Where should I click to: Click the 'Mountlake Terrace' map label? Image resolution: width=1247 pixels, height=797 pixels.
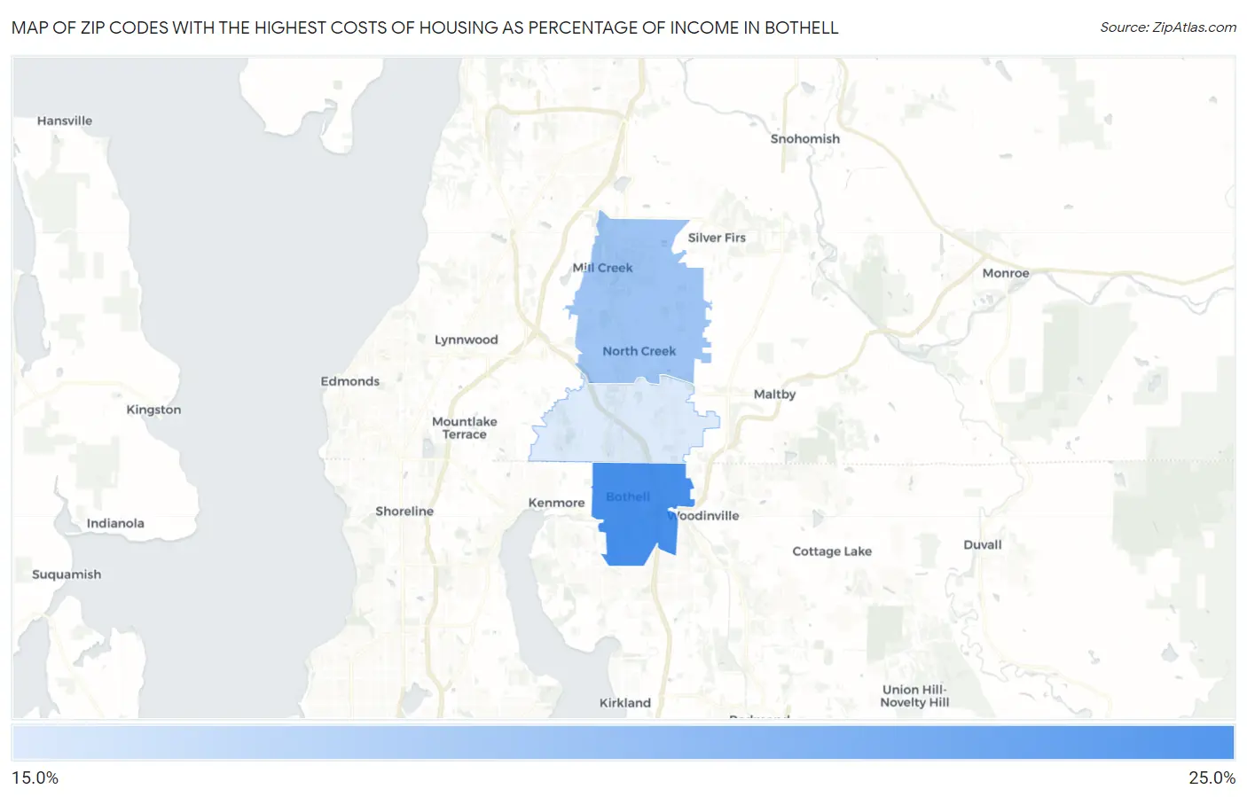tap(465, 428)
